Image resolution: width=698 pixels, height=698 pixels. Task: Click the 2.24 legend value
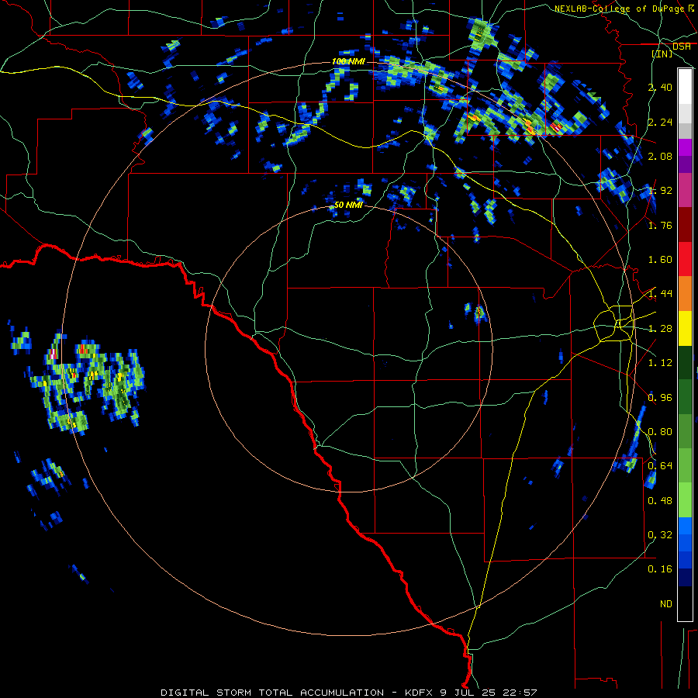pos(660,122)
